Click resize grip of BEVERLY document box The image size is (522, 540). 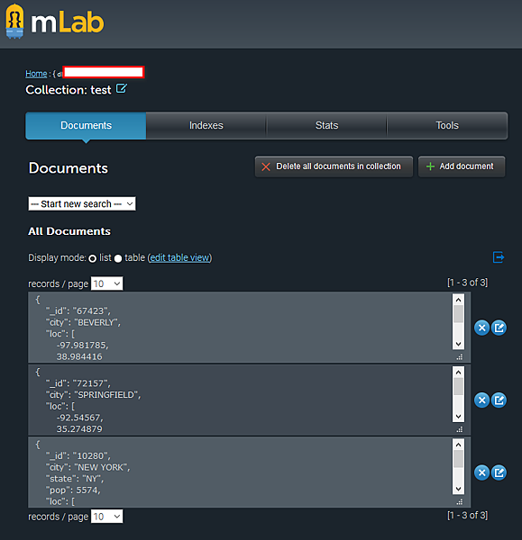tap(460, 357)
